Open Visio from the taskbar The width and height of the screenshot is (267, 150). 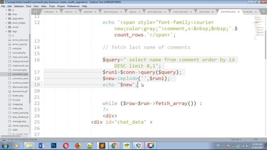[x=42, y=146]
